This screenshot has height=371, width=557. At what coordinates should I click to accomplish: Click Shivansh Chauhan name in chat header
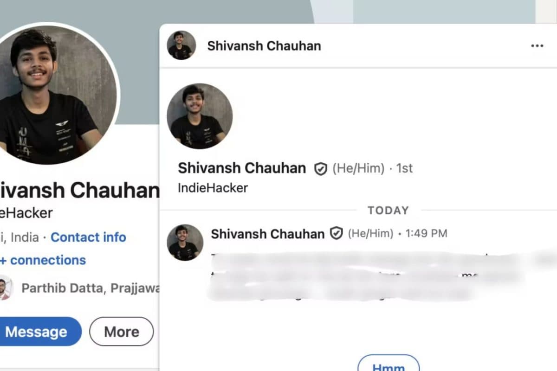pos(264,46)
